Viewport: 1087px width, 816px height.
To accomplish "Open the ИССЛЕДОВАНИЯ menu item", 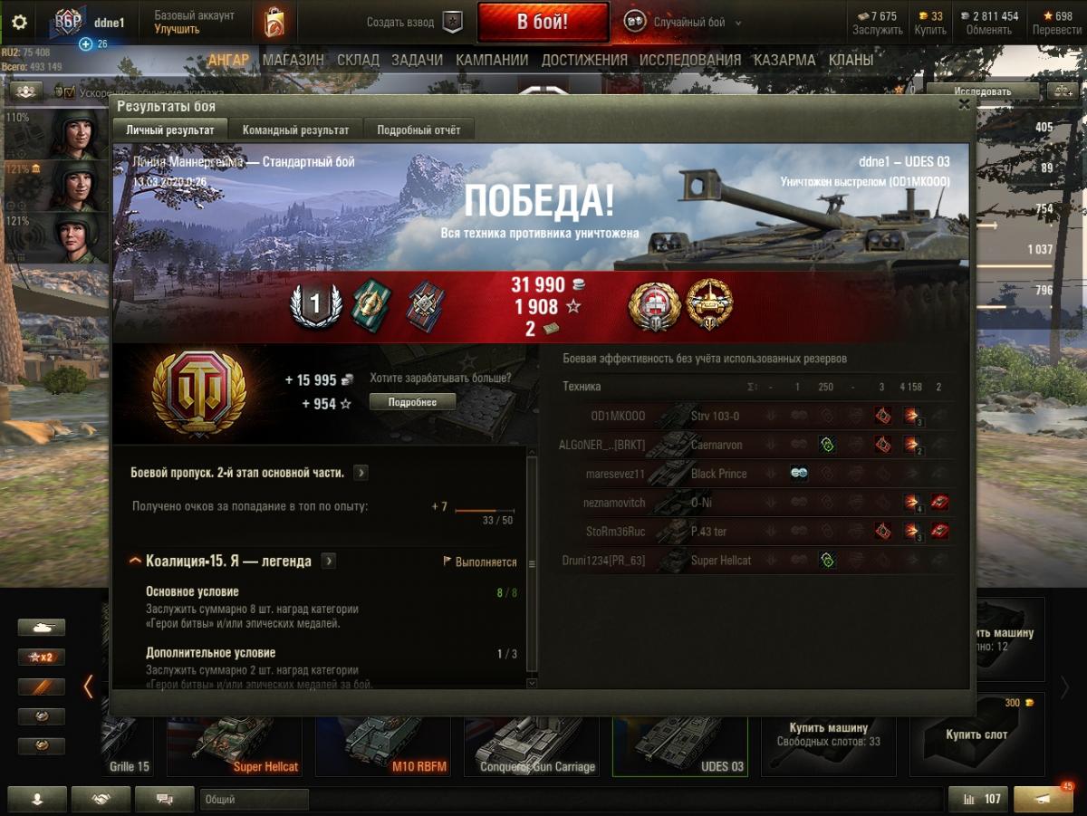I will 690,60.
